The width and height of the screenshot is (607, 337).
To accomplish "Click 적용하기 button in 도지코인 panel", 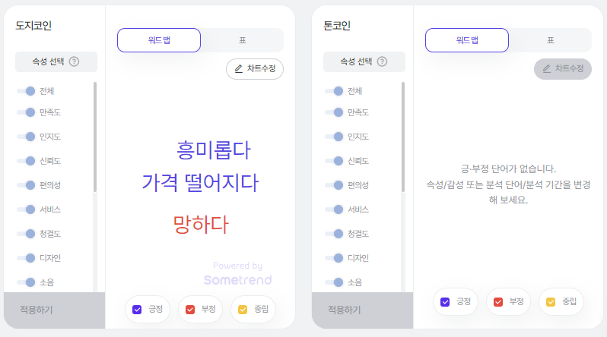I will pyautogui.click(x=55, y=310).
